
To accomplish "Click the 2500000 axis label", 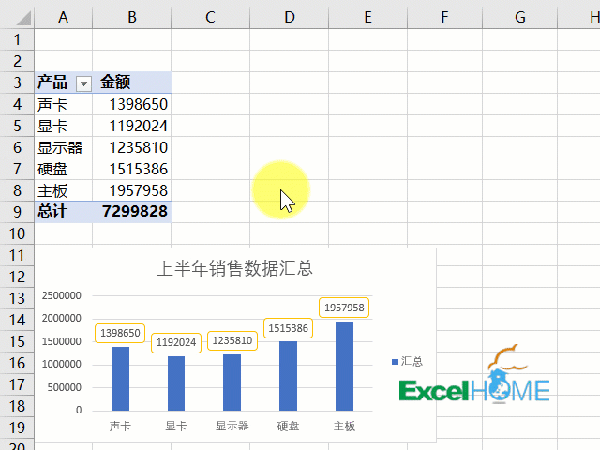I will point(62,295).
